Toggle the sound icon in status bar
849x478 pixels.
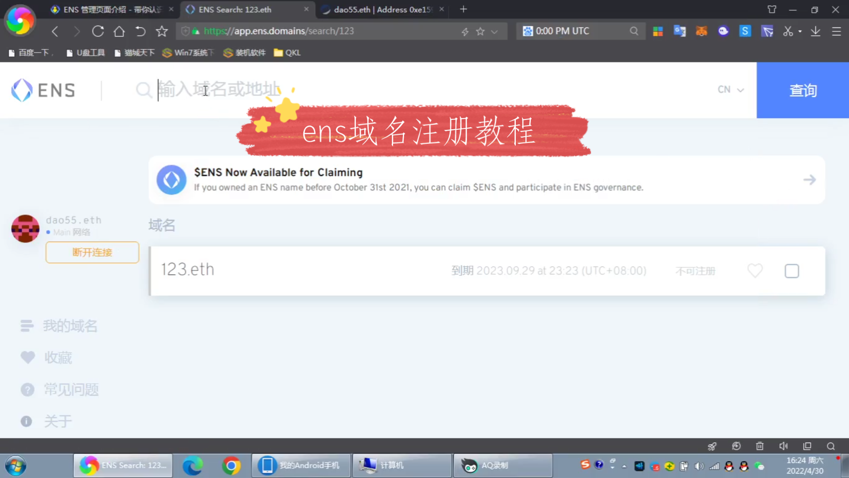783,446
